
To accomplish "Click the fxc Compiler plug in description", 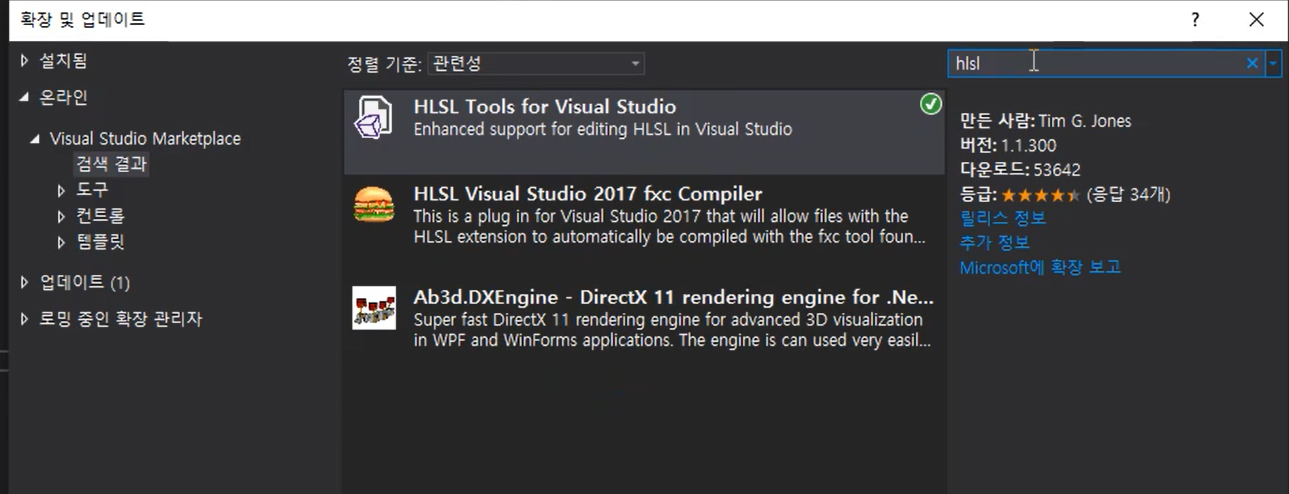I will [x=669, y=227].
